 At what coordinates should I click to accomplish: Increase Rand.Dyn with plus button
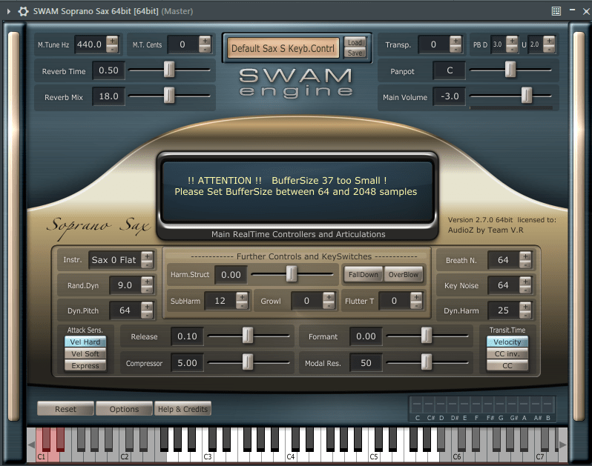click(x=147, y=281)
